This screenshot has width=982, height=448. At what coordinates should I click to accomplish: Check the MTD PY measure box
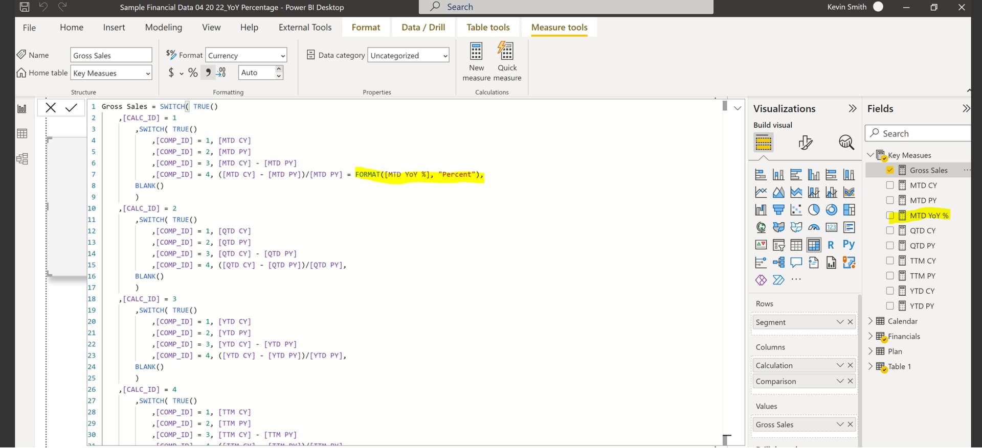point(890,200)
